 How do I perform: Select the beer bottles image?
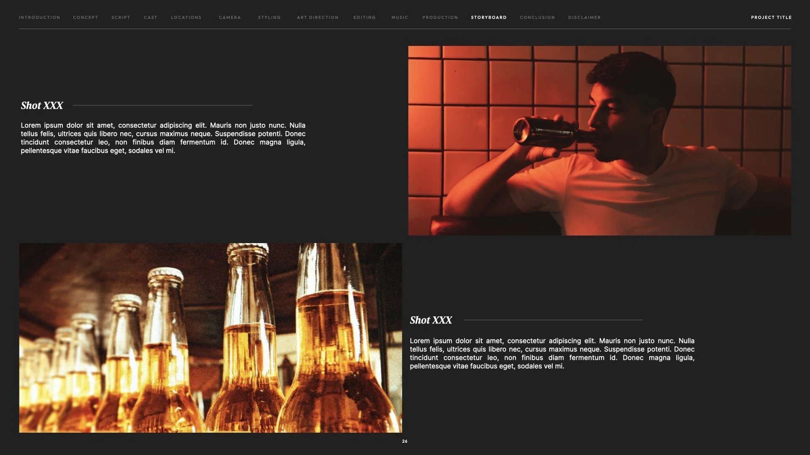[x=211, y=337]
